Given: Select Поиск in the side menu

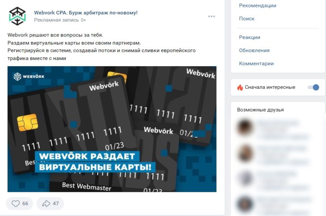Looking at the screenshot, I should pos(247,19).
